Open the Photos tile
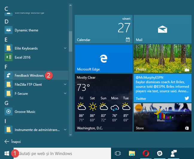Screen dimensions: 194x159 pyautogui.click(x=163, y=58)
